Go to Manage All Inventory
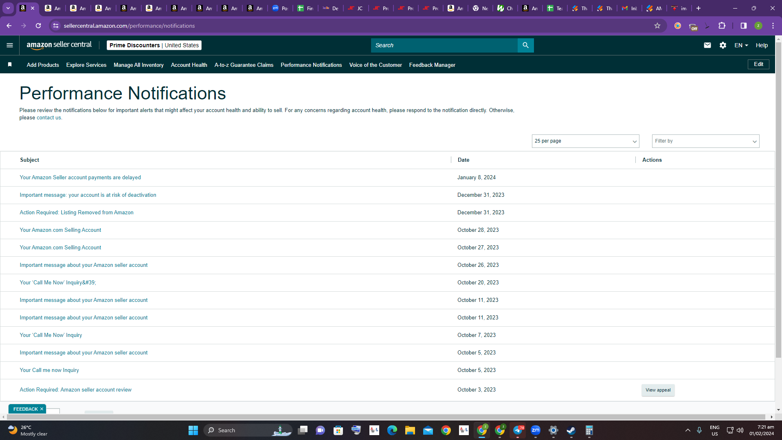This screenshot has width=782, height=440. coord(138,65)
